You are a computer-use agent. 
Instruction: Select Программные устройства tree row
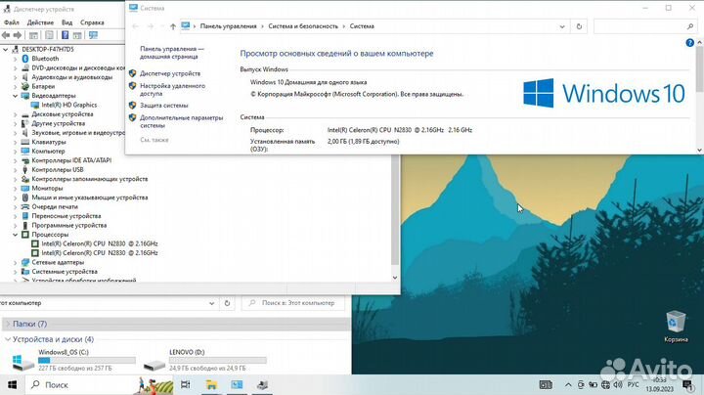pos(69,225)
